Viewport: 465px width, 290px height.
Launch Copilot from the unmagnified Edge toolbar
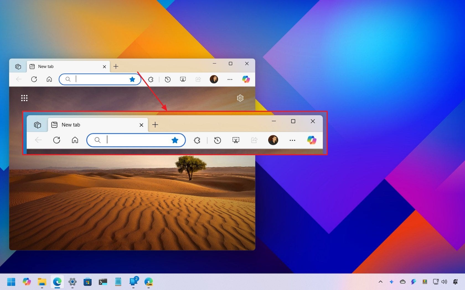click(246, 79)
